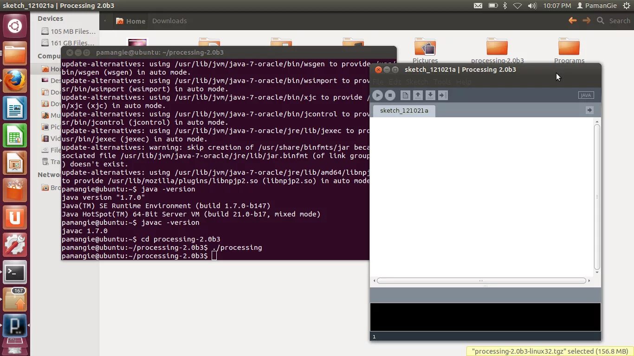Viewport: 634px width, 356px height.
Task: Open Ubuntu One from the launcher
Action: (15, 218)
